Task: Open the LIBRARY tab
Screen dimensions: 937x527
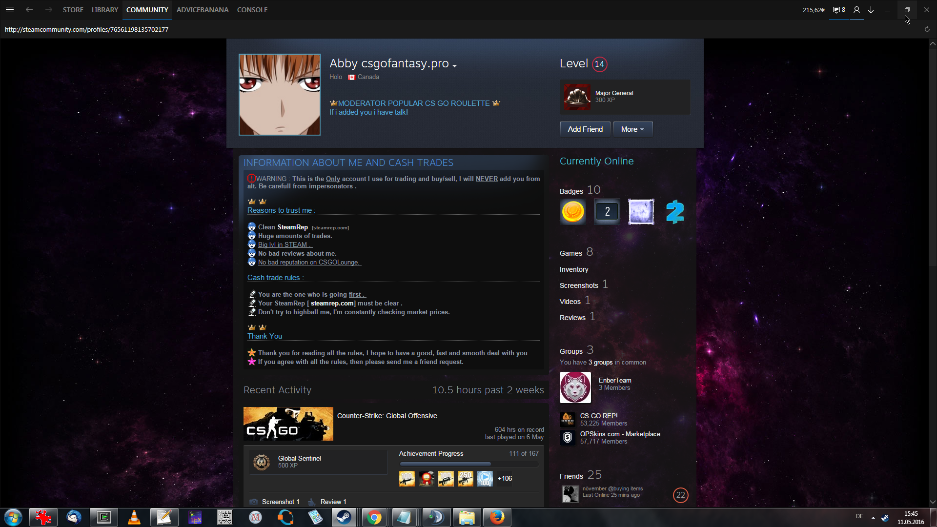Action: [x=105, y=10]
